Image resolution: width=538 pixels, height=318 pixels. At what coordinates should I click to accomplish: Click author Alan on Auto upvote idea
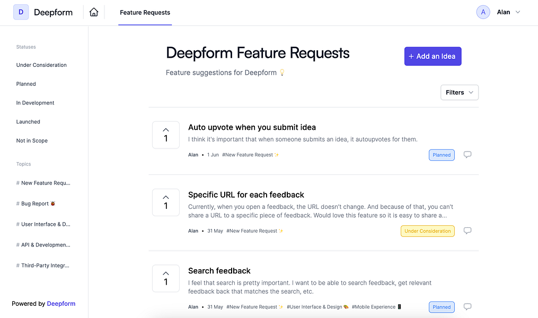[193, 155]
